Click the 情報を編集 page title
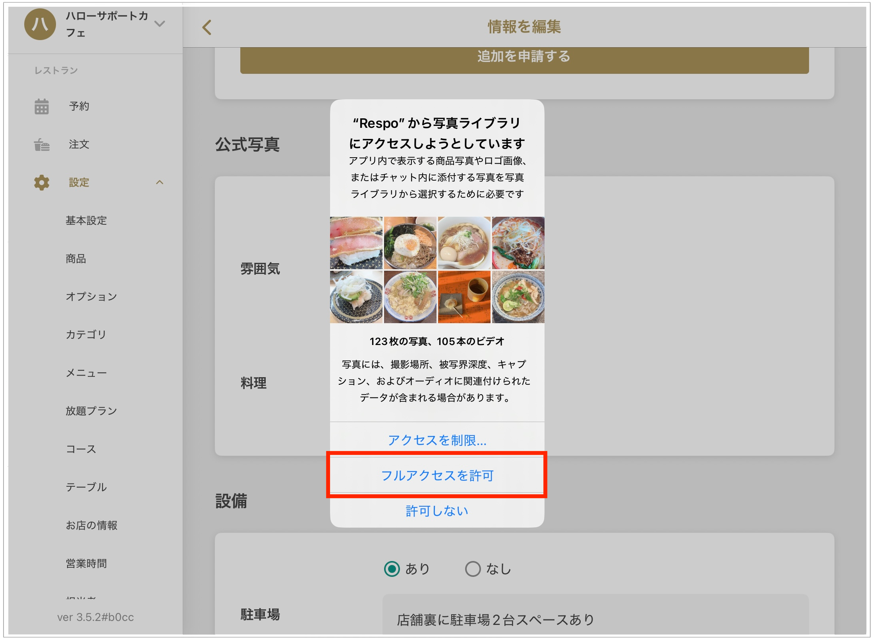The height and width of the screenshot is (640, 873). click(524, 27)
